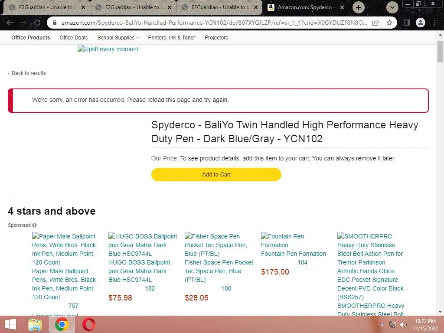Screen dimensions: 444x333
Task: Click the 182 reviews count
Action: pyautogui.click(x=150, y=288)
